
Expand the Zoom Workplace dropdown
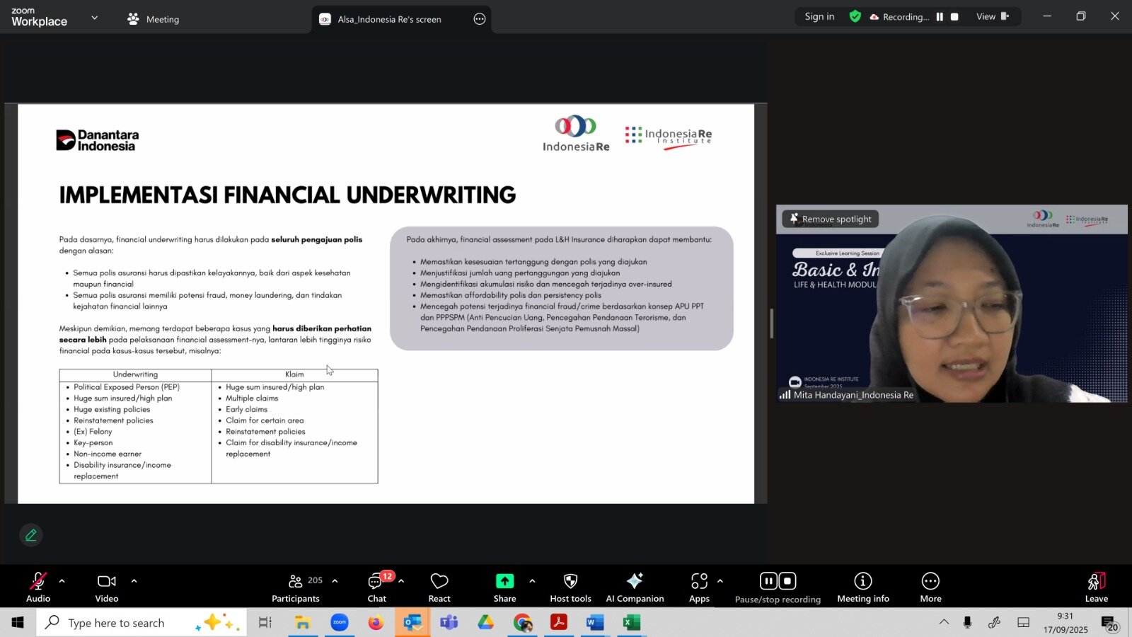click(95, 18)
